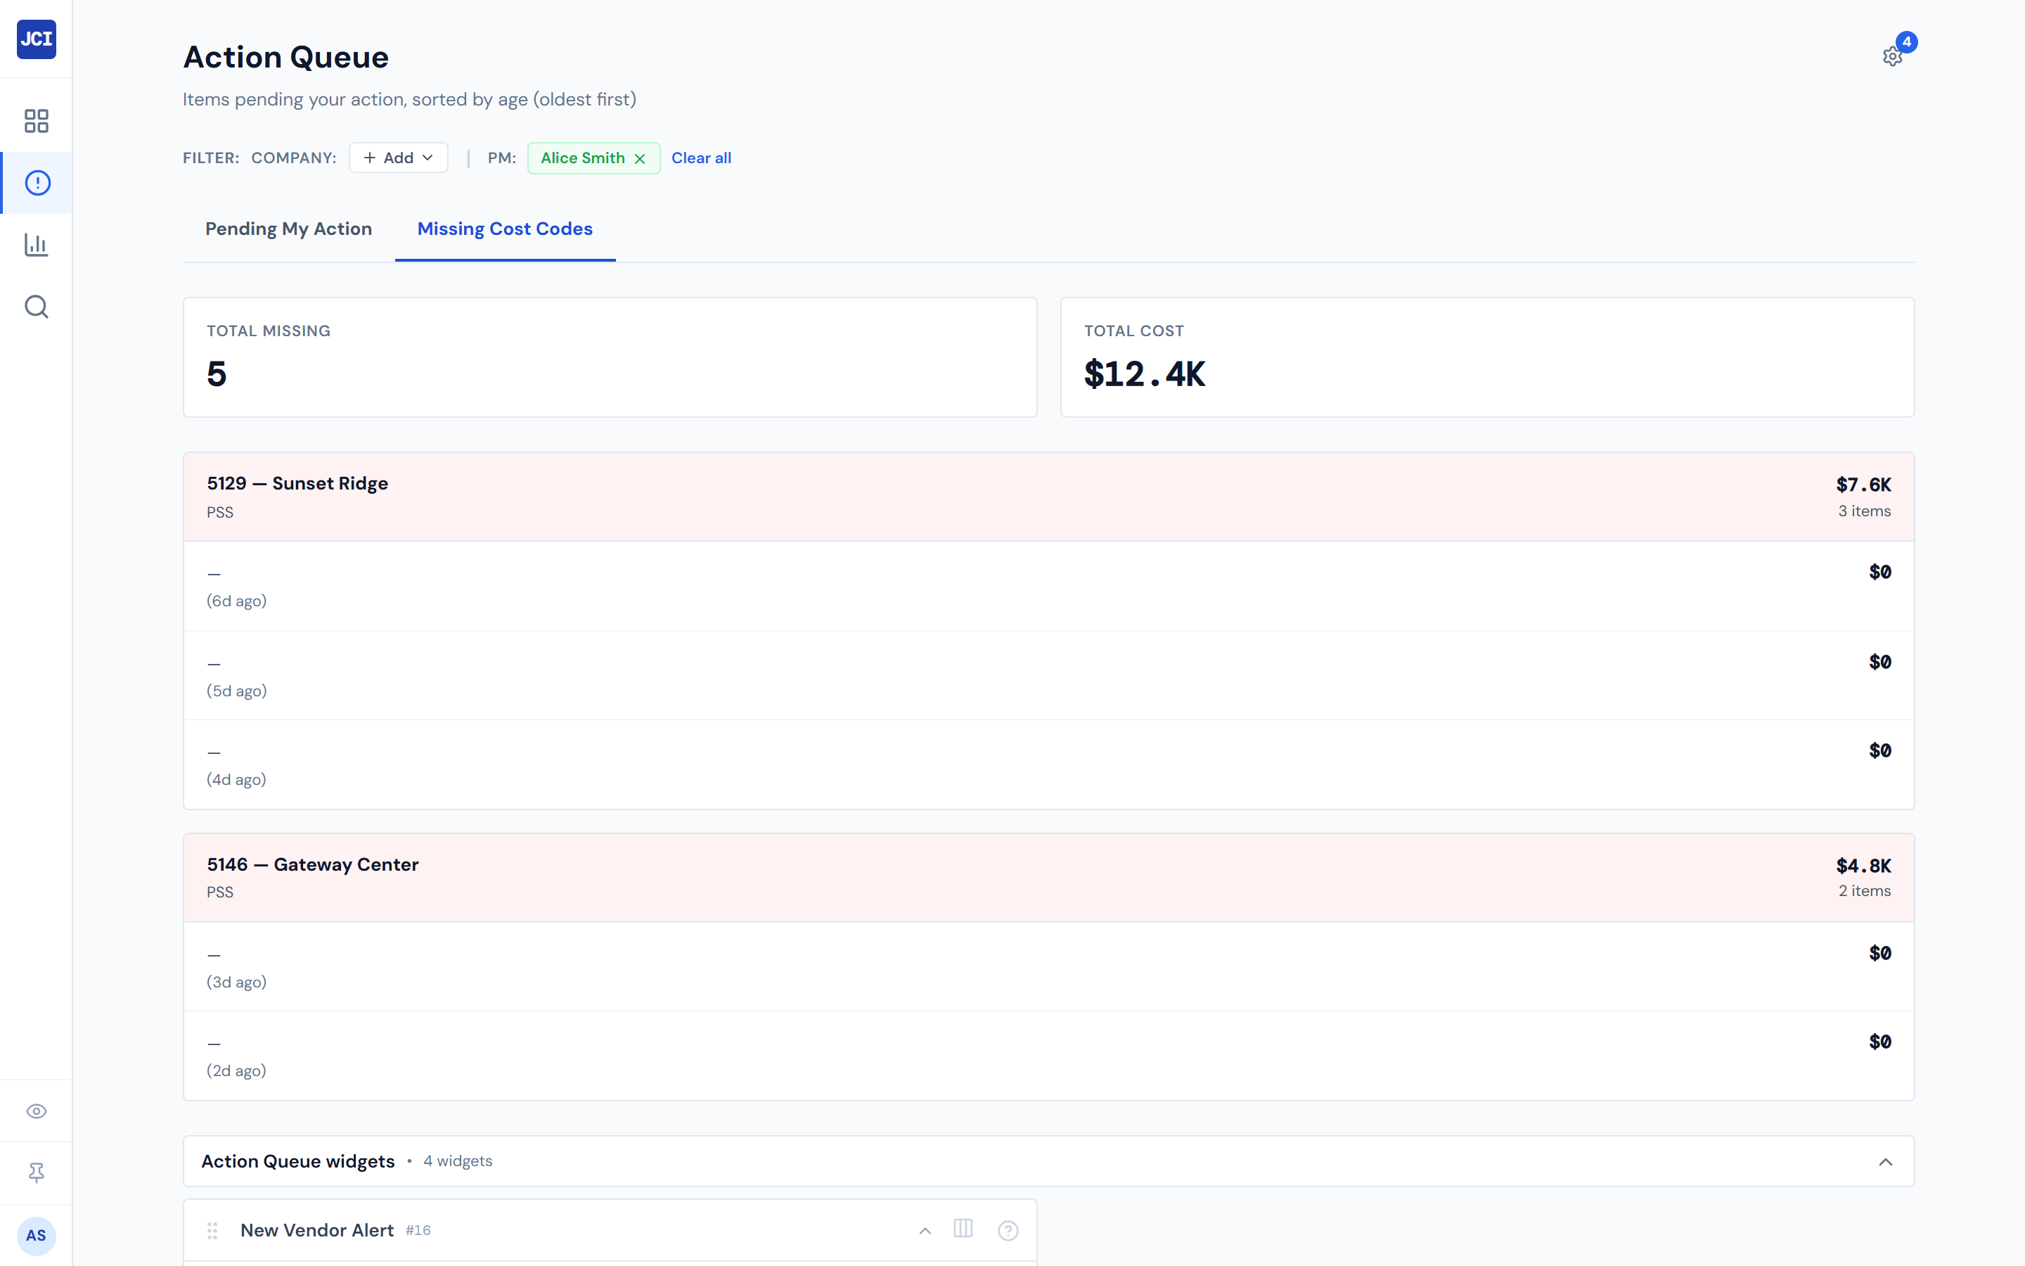Open the dashboard grid view from the sidebar
2025x1266 pixels.
36,120
